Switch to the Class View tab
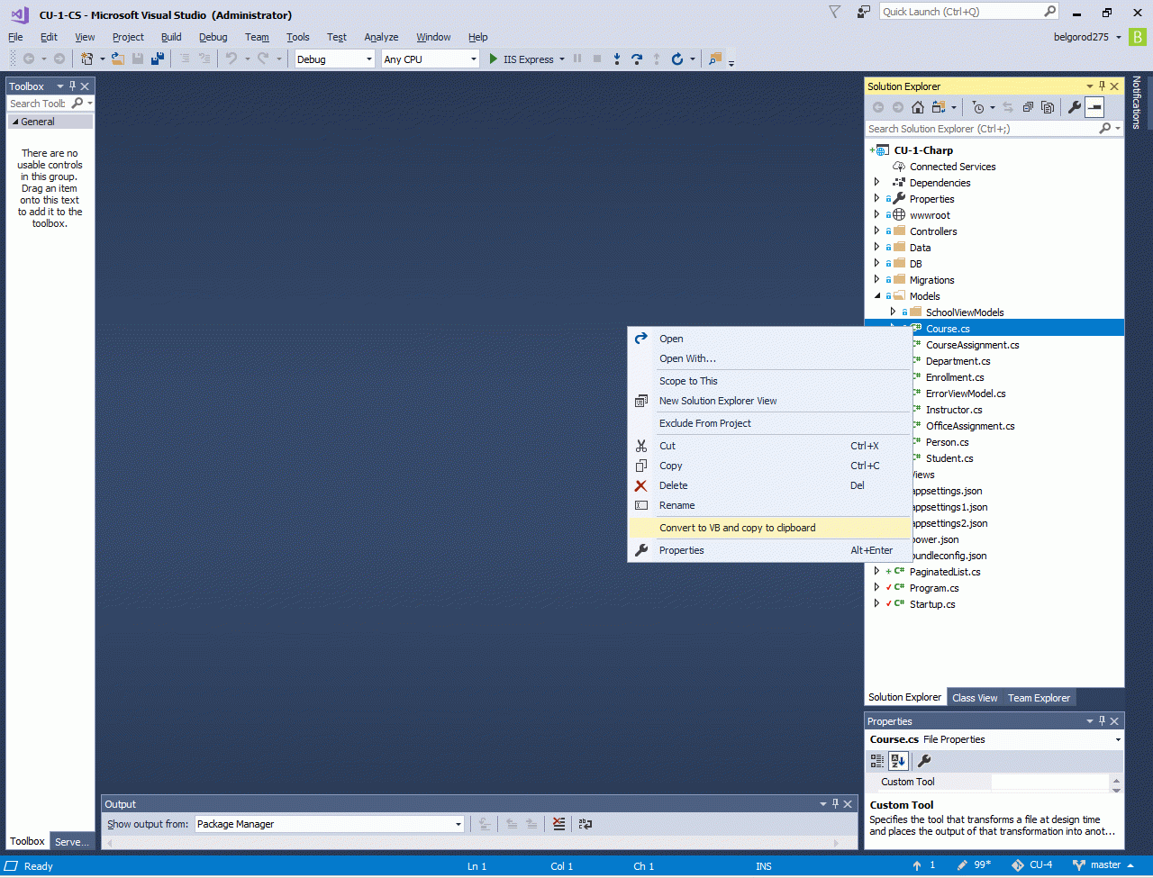Screen dimensions: 1153x878 tap(975, 698)
